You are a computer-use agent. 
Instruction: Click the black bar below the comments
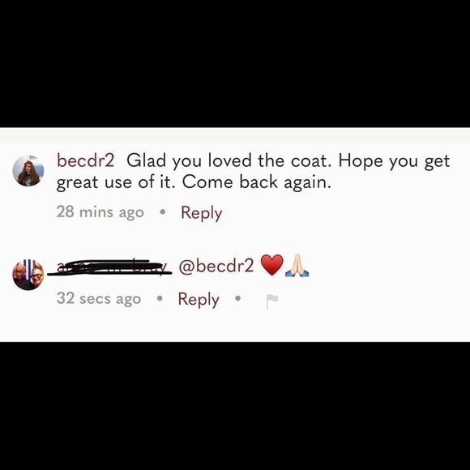point(235,406)
